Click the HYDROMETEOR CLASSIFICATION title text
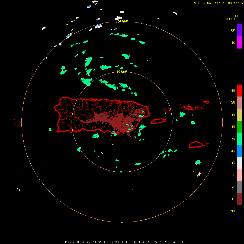This screenshot has width=244, height=244. (x=95, y=242)
